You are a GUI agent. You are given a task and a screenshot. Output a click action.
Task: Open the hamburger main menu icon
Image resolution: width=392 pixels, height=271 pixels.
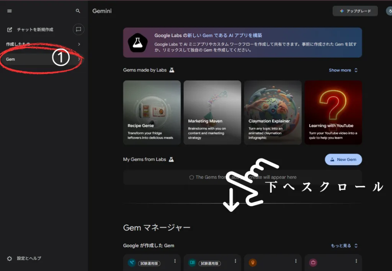pos(10,11)
